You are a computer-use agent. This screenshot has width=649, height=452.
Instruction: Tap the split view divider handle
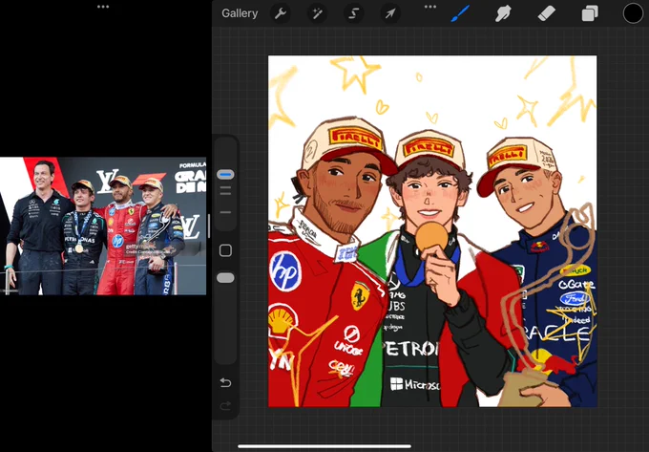coord(209,226)
